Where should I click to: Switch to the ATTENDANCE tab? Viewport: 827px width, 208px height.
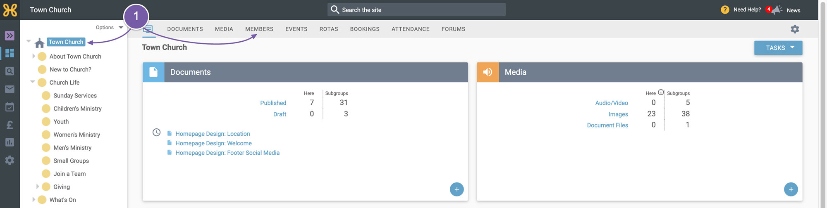click(x=411, y=29)
